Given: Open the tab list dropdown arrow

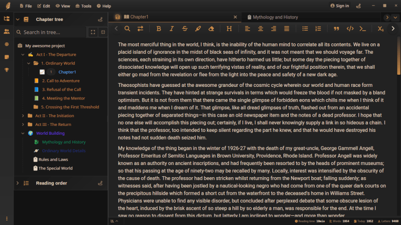Looking at the screenshot, I should 396,18.
